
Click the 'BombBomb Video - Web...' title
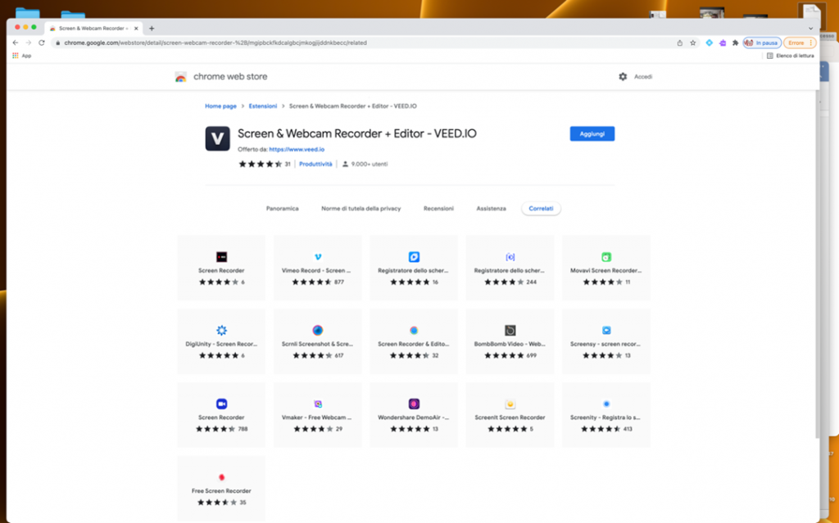[x=510, y=344]
